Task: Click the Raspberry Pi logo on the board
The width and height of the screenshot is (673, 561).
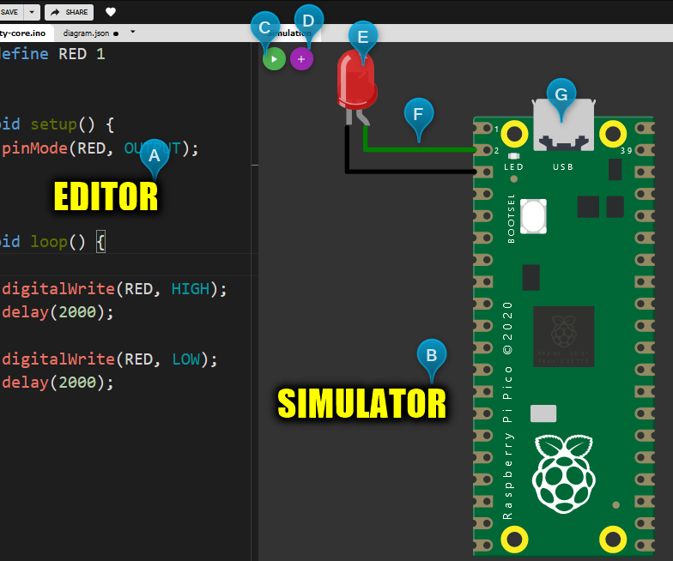Action: pyautogui.click(x=563, y=474)
